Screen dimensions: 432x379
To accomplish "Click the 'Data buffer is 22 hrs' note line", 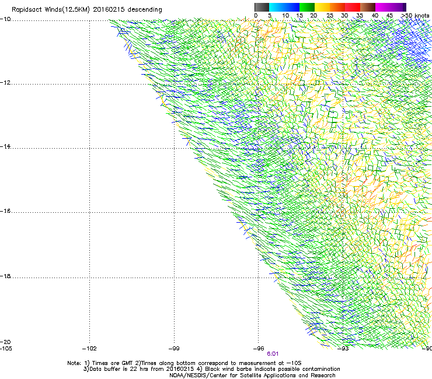I will tap(211, 369).
